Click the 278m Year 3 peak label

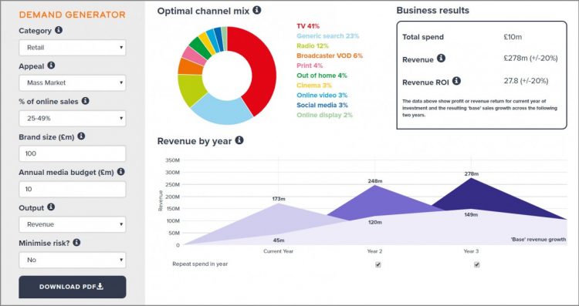[x=471, y=173]
